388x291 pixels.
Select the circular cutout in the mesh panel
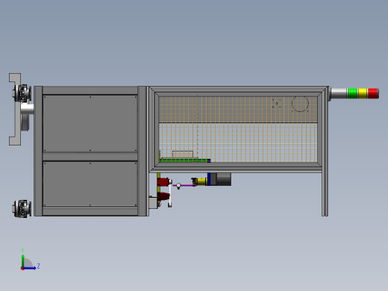pos(300,104)
